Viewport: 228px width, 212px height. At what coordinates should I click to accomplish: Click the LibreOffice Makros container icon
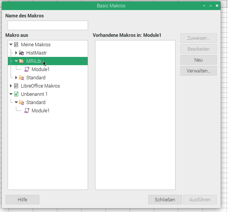tap(16, 86)
